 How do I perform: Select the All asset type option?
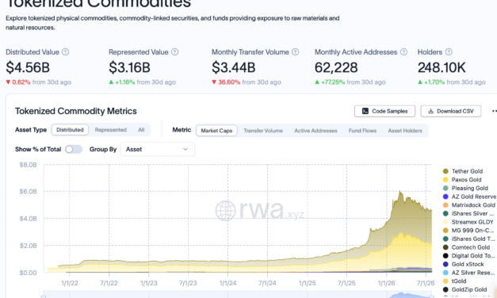click(x=141, y=130)
